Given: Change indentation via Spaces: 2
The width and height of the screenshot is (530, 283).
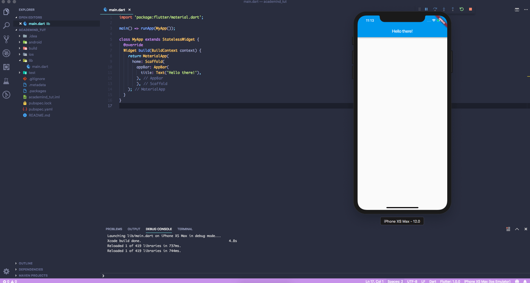Looking at the screenshot, I should (x=395, y=281).
